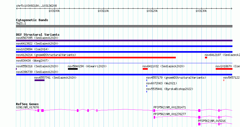
Task: Click the small red nsv6412197 variant bar
Action: [x=206, y=58]
